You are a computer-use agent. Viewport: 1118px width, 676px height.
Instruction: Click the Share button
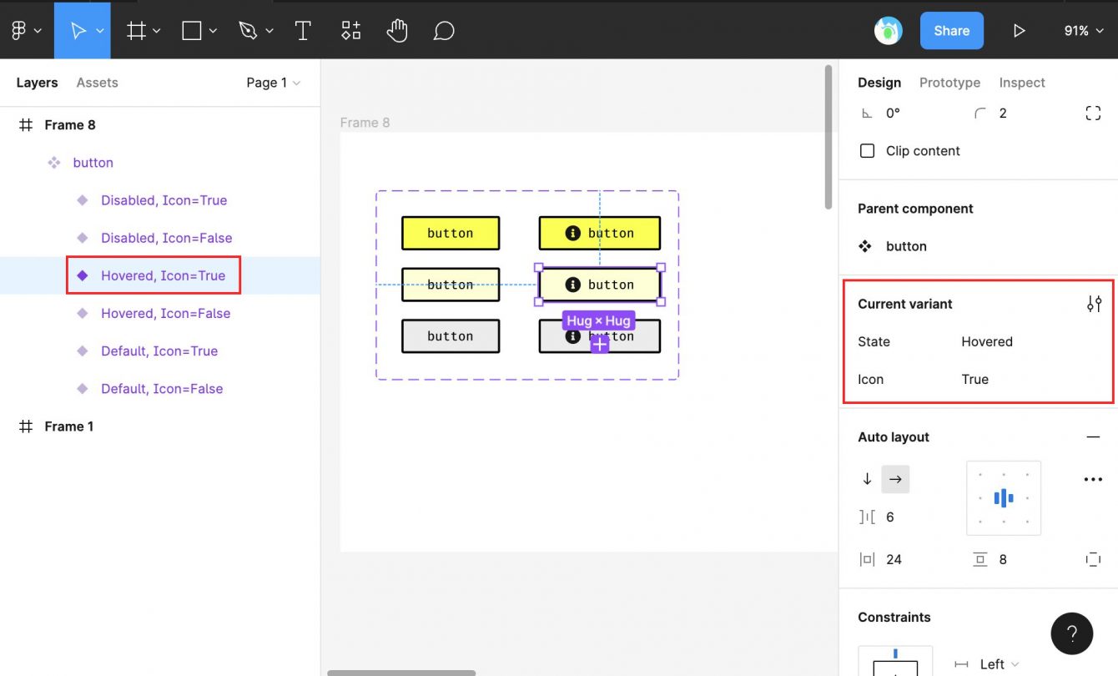pyautogui.click(x=951, y=31)
